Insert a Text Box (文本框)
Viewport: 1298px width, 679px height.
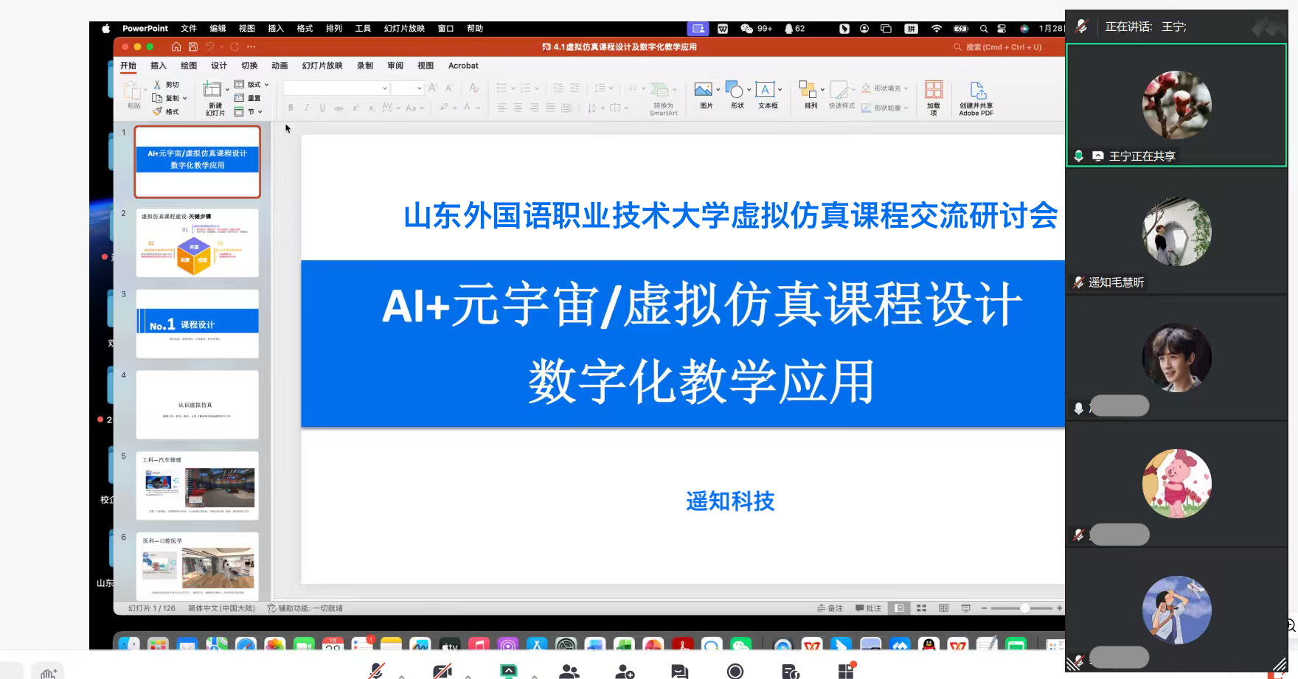766,91
